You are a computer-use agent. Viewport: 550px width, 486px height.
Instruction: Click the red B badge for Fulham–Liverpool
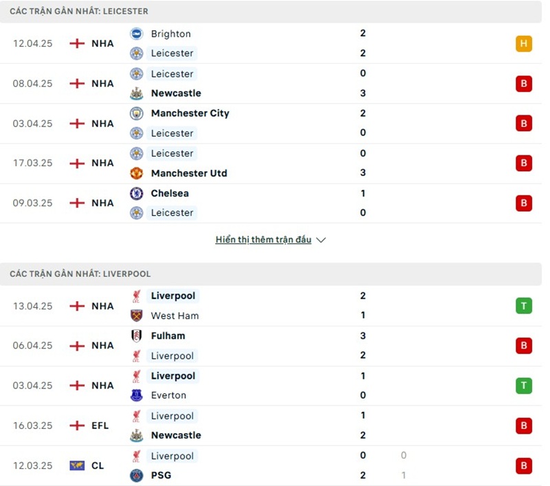click(x=524, y=346)
